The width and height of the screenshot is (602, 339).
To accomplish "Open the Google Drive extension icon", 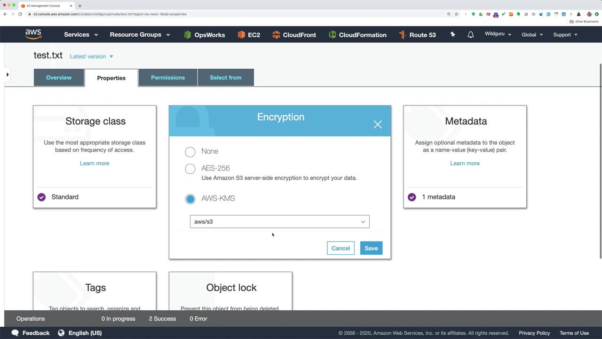I will (481, 14).
